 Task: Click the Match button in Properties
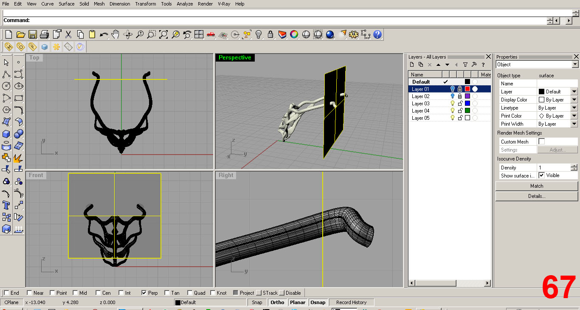(x=537, y=186)
